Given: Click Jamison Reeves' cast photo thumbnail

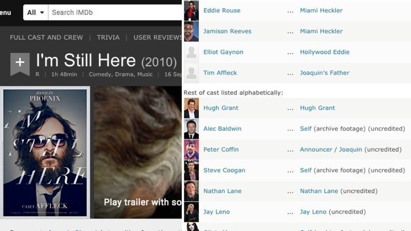Looking at the screenshot, I should pyautogui.click(x=191, y=31).
